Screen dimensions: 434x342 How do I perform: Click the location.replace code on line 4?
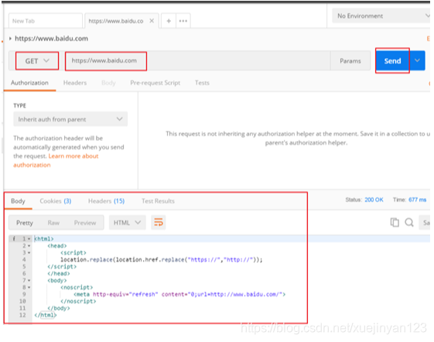click(x=162, y=259)
